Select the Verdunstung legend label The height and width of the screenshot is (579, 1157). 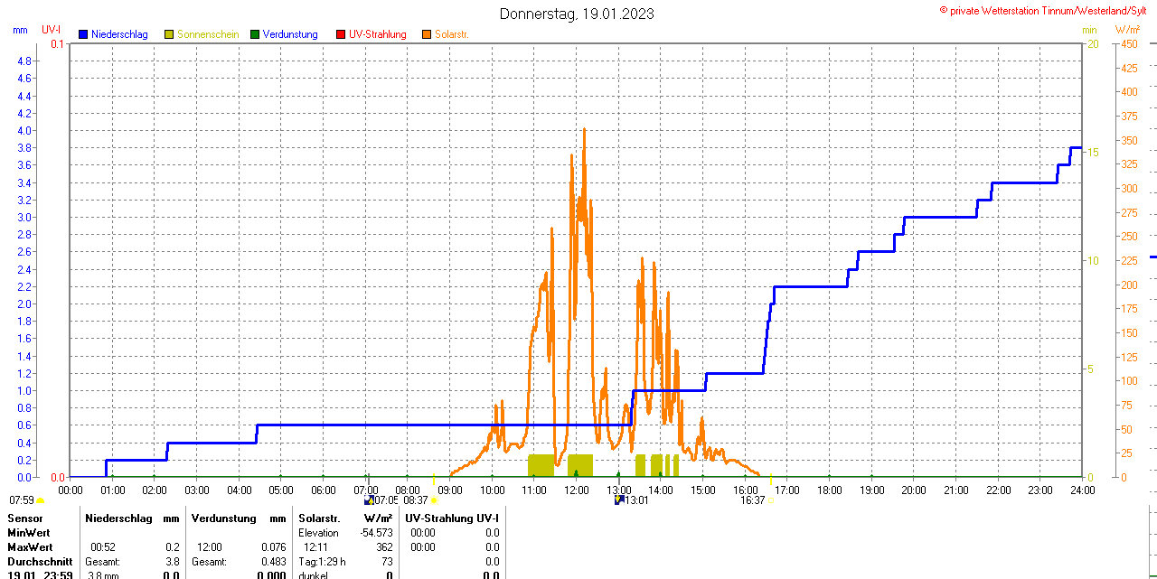[x=290, y=34]
